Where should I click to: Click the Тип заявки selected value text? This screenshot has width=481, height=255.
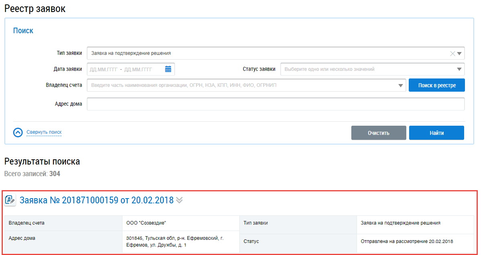[131, 53]
